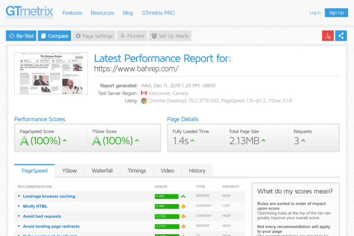Select the PageSpeed tab
The image size is (354, 236).
pos(35,171)
